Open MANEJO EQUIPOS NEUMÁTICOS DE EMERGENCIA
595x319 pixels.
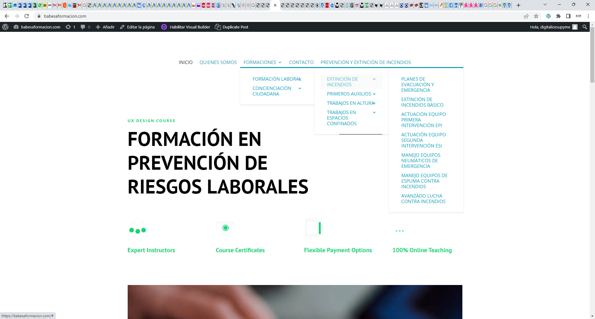click(421, 161)
